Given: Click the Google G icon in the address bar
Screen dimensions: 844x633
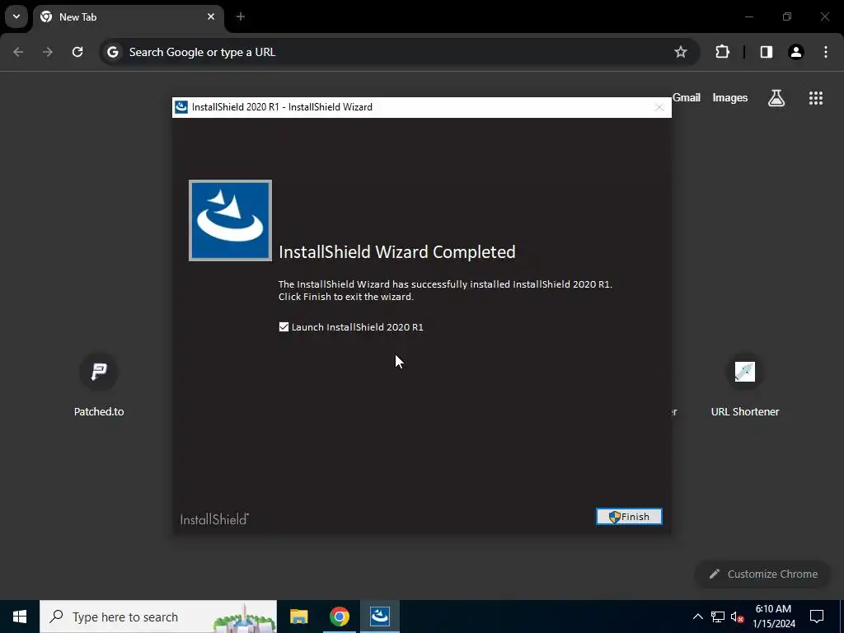Looking at the screenshot, I should (112, 52).
